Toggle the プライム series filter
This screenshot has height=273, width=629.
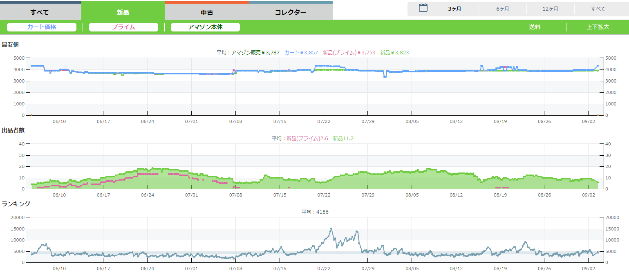[x=123, y=27]
